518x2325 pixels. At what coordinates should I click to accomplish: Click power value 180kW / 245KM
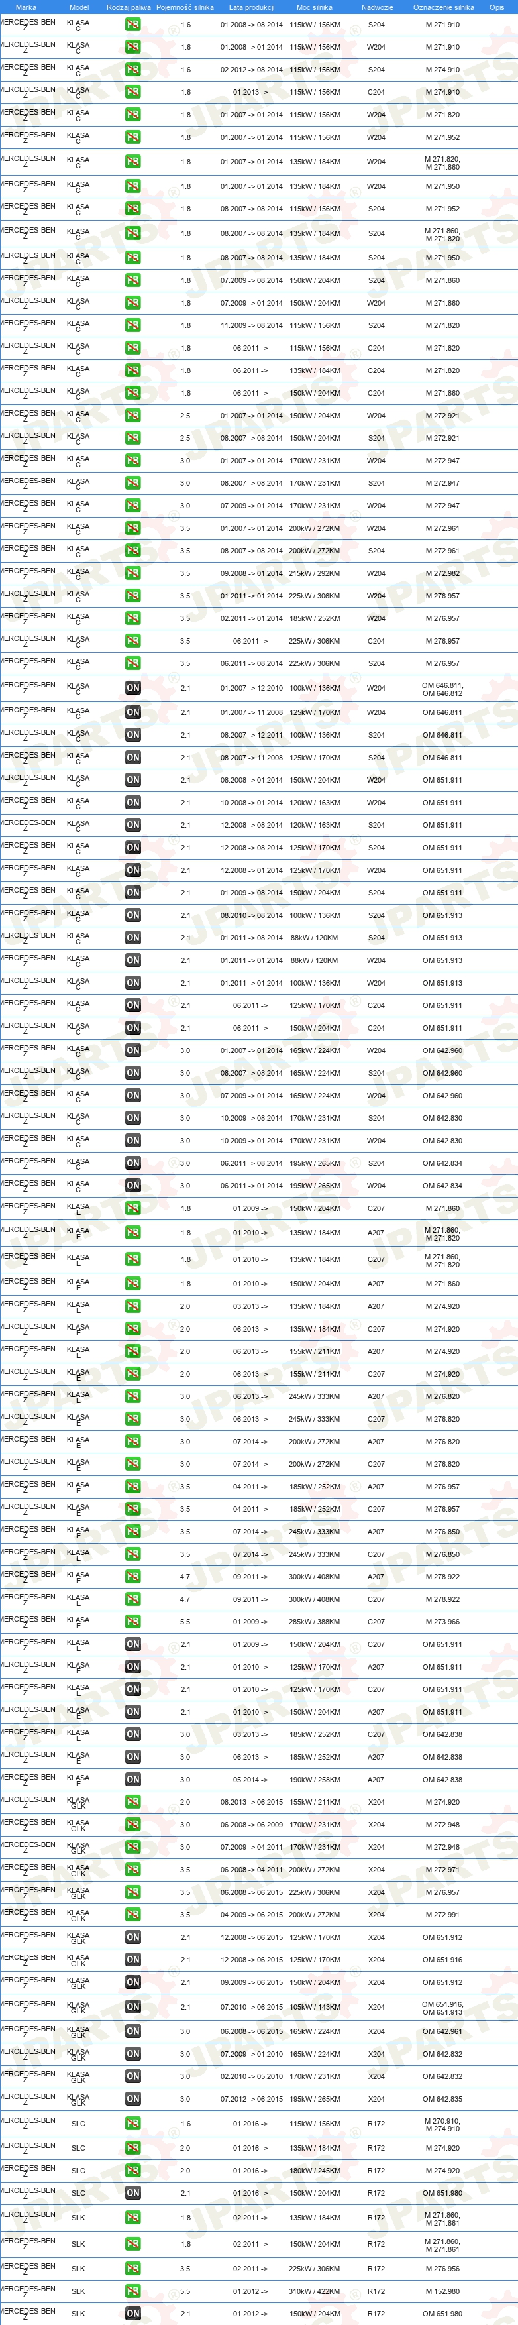[314, 2171]
